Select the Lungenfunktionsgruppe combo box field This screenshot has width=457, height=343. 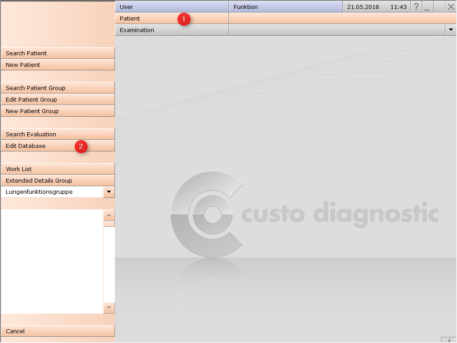[x=52, y=192]
